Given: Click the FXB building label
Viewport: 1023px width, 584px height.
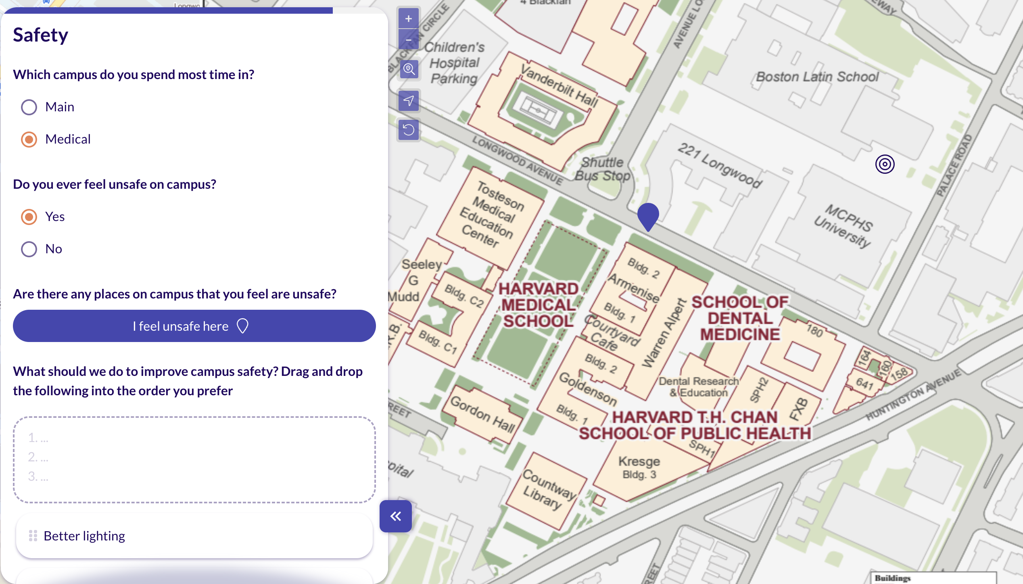Looking at the screenshot, I should (799, 409).
